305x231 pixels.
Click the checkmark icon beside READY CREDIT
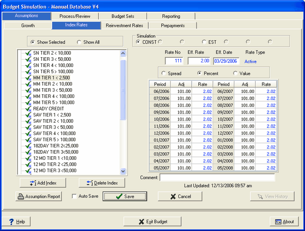pos(28,109)
